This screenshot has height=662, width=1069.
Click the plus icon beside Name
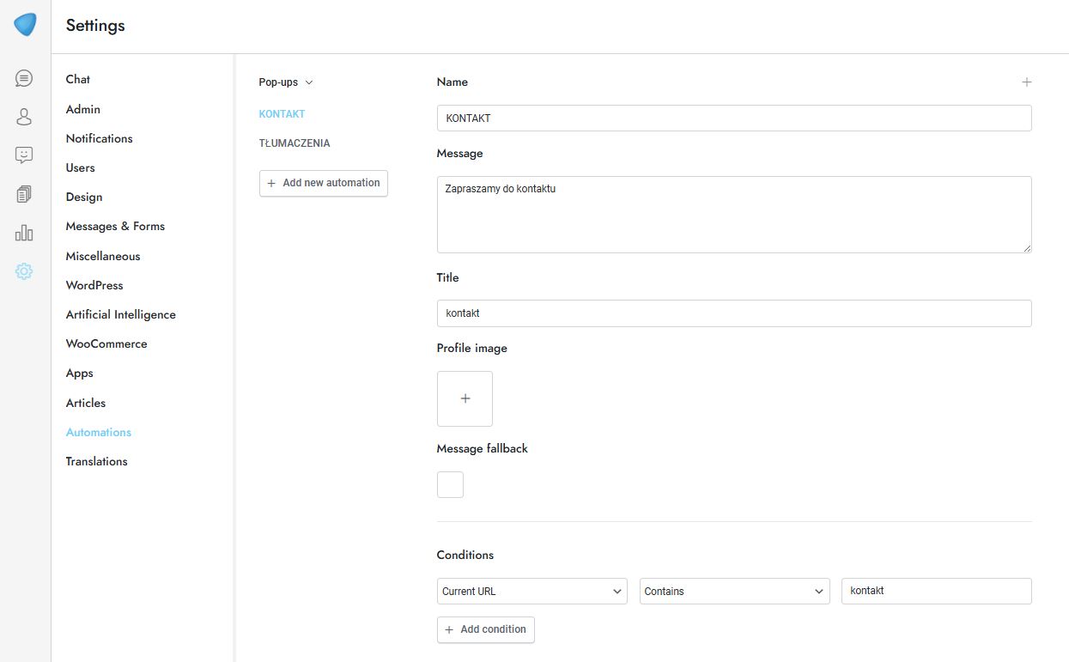click(1026, 82)
